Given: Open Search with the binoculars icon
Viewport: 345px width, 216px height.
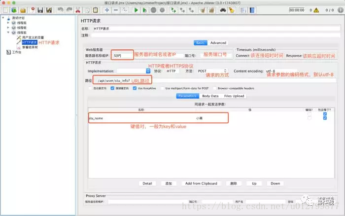Looking at the screenshot, I should 223,10.
